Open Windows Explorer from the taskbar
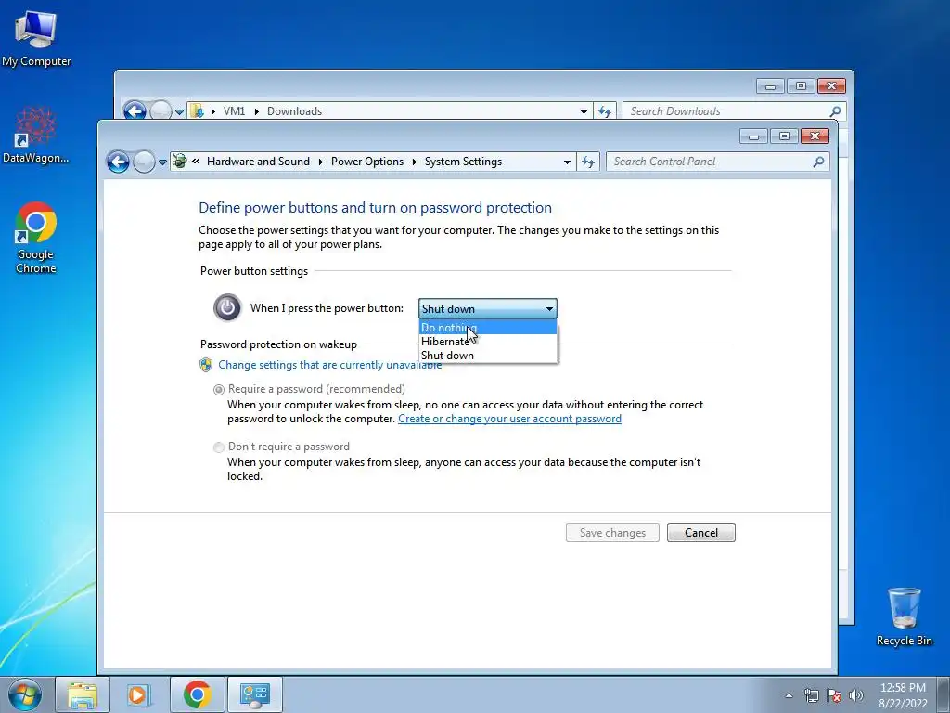Viewport: 950px width, 713px height. point(83,694)
